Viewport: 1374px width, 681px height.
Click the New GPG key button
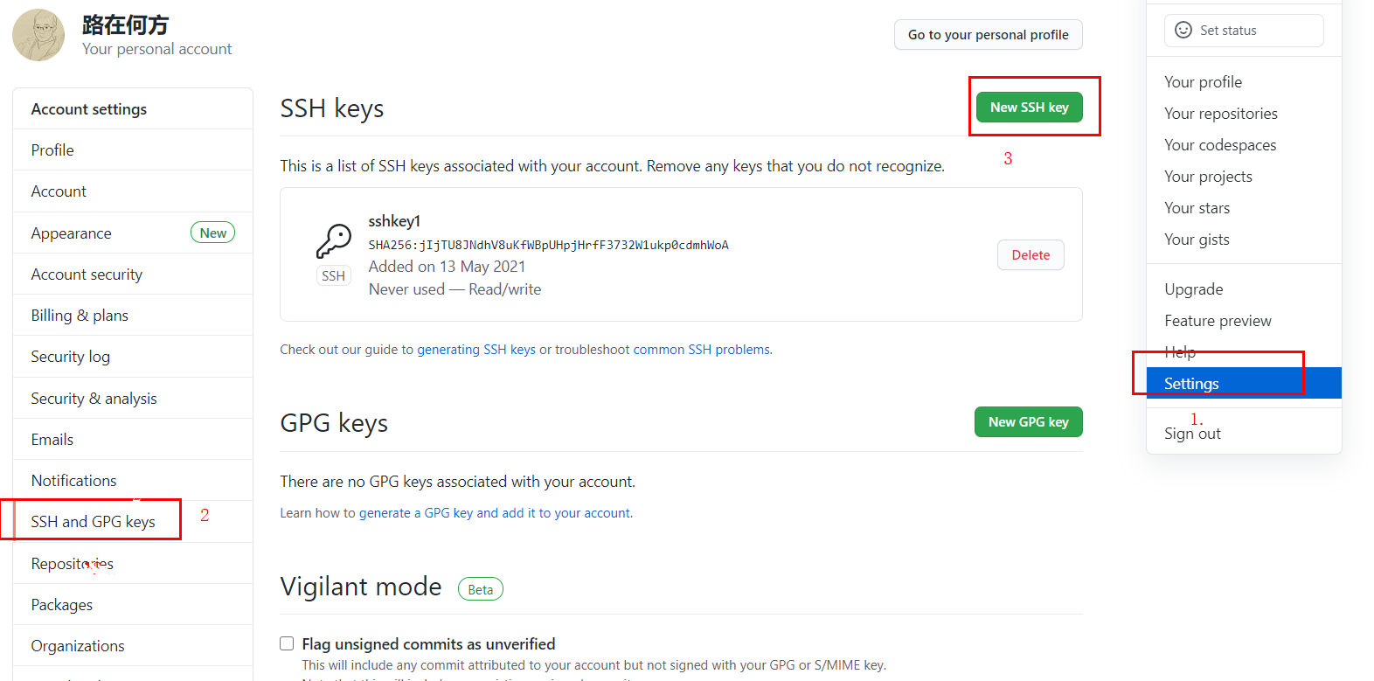1029,422
